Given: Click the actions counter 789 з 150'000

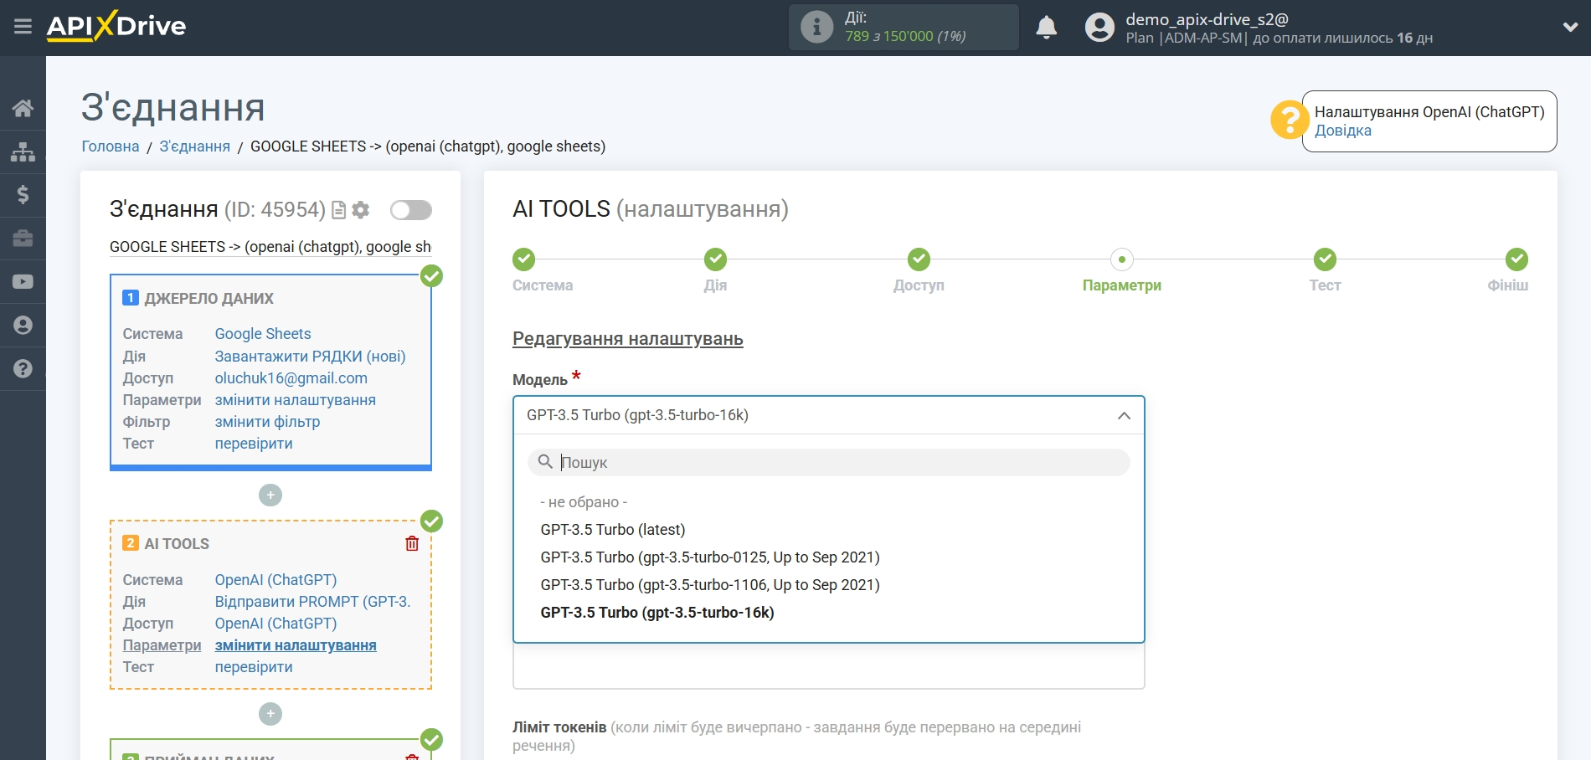Looking at the screenshot, I should pyautogui.click(x=905, y=36).
